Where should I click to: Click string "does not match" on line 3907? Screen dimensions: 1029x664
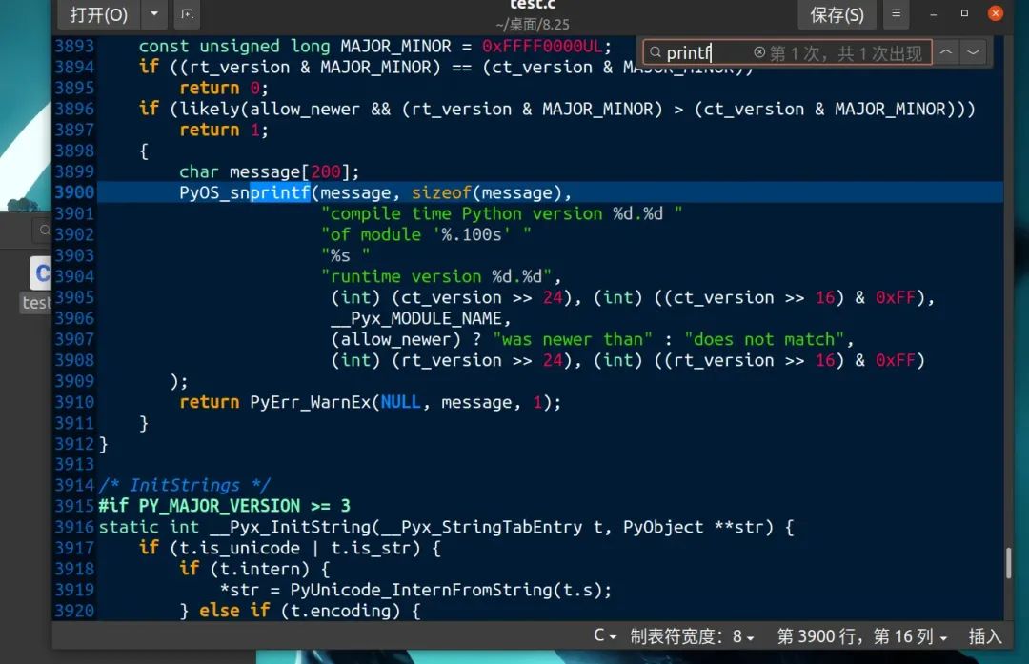click(x=764, y=339)
